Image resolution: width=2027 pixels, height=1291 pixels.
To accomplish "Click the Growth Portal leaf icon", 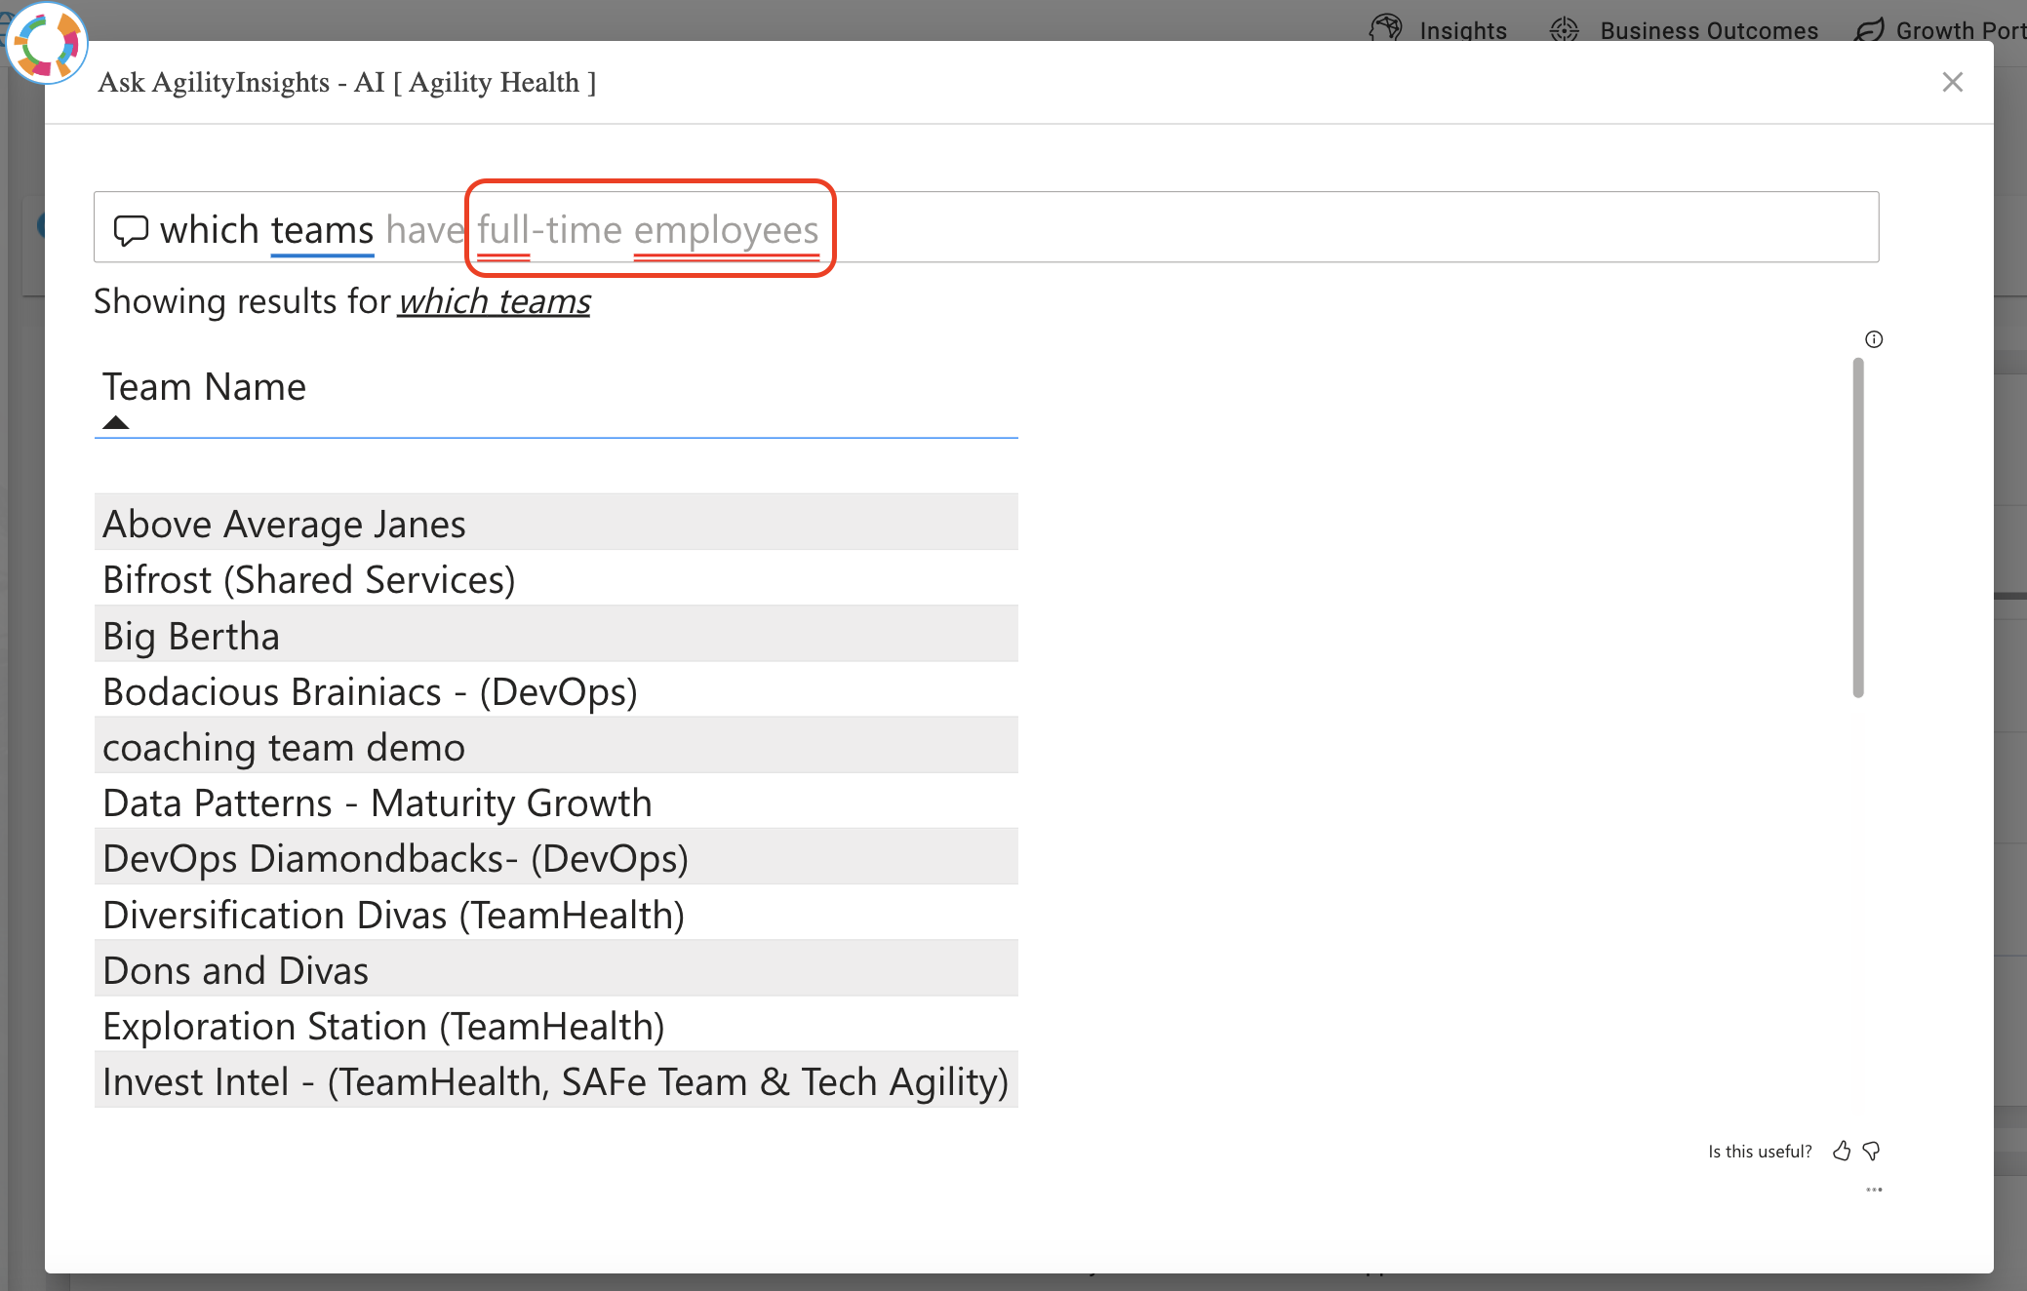I will tap(1869, 30).
